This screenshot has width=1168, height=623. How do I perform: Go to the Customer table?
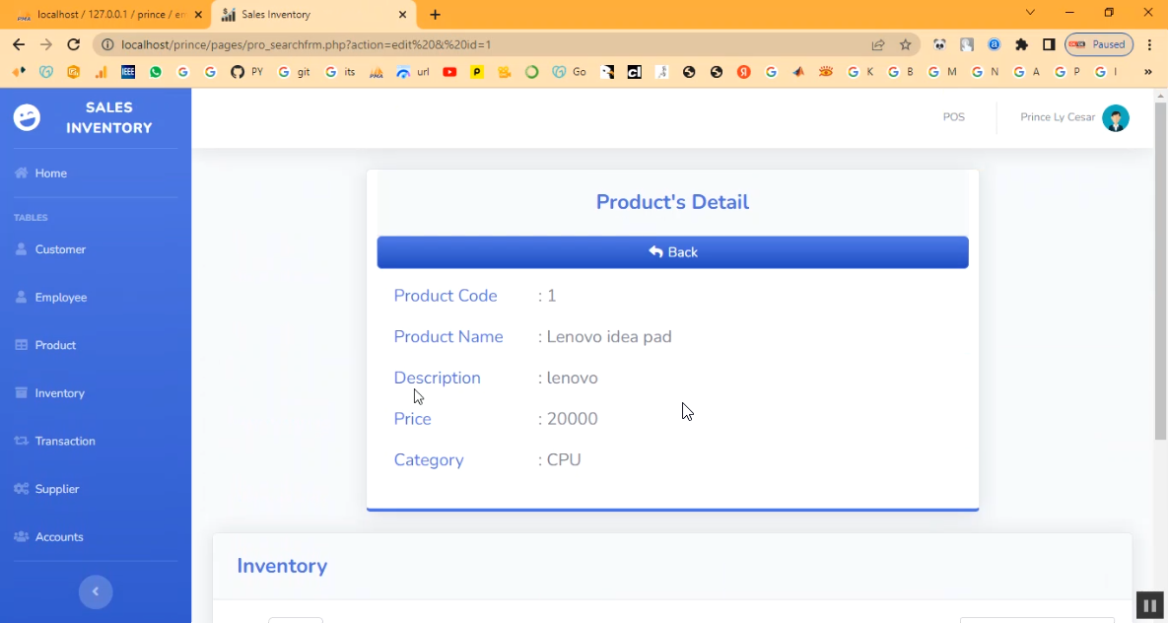coord(60,249)
